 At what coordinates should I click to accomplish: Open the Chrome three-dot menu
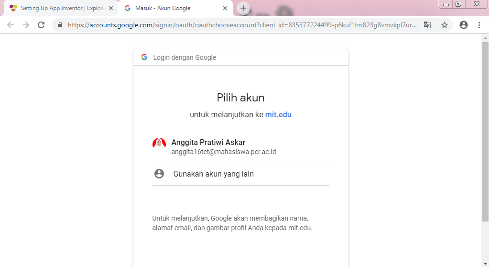[x=479, y=25]
